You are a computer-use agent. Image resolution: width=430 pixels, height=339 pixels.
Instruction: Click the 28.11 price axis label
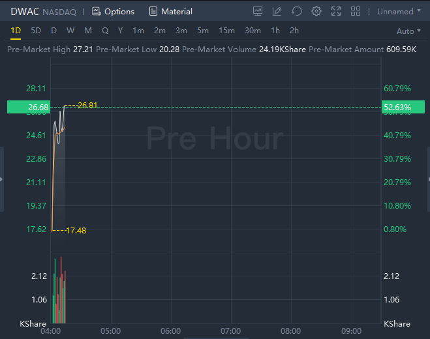(36, 89)
